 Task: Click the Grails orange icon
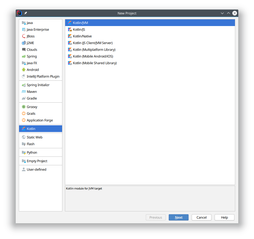click(x=24, y=113)
